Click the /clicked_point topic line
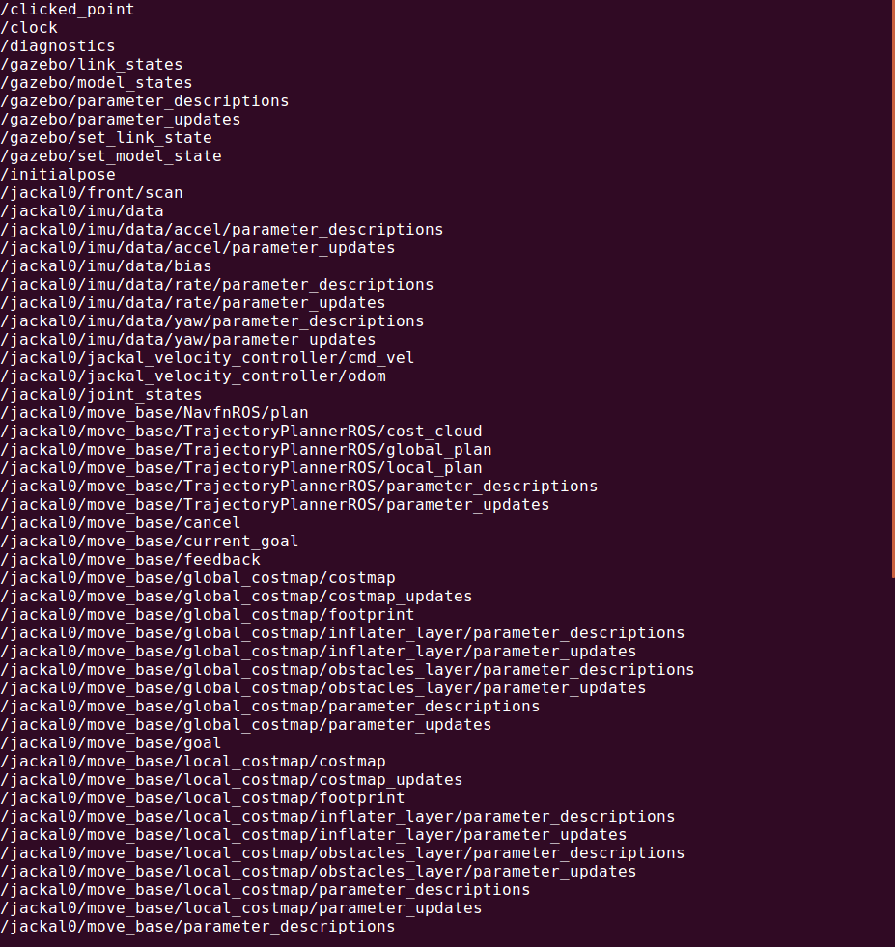The image size is (895, 947). (68, 10)
